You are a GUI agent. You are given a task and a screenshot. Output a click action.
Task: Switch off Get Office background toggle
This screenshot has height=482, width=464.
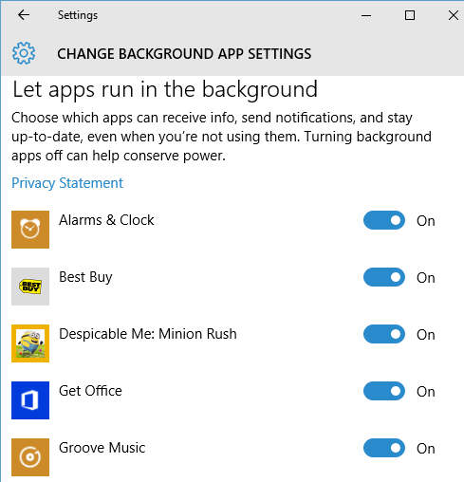pos(384,391)
